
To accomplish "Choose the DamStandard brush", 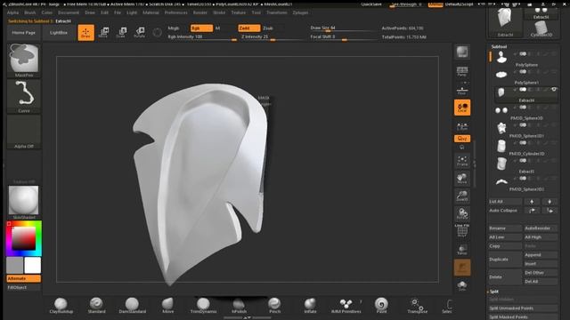I will tap(132, 306).
